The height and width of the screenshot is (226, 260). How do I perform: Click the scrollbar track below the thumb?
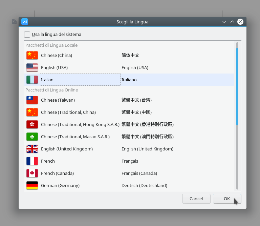(x=237, y=157)
